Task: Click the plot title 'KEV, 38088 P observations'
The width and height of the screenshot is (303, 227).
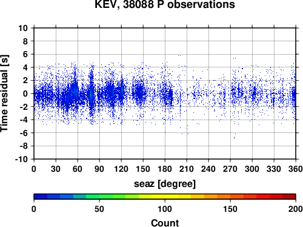Action: (165, 4)
